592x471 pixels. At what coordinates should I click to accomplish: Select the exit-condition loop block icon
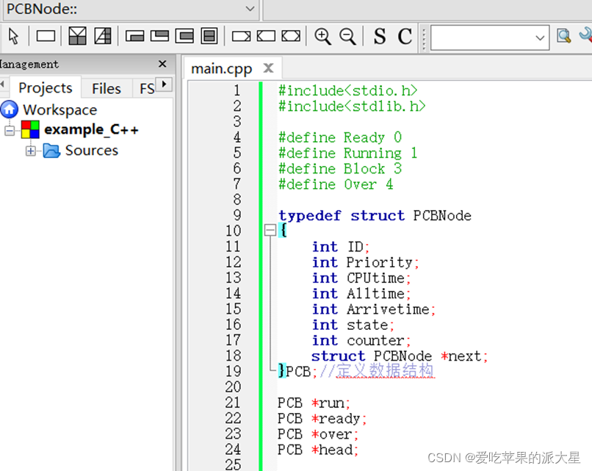tap(159, 36)
